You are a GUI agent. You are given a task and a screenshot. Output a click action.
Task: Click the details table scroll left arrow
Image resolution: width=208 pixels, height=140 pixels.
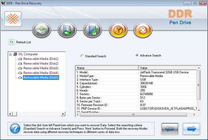pos(77,115)
